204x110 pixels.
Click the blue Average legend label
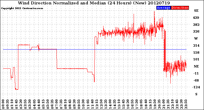pos(163,8)
